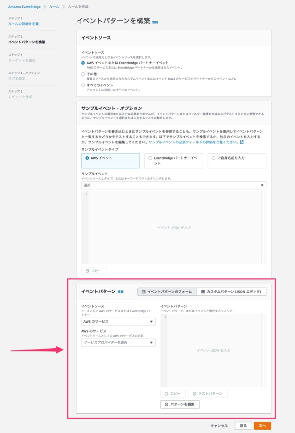Click the gear icon in テストパターン

(195, 393)
